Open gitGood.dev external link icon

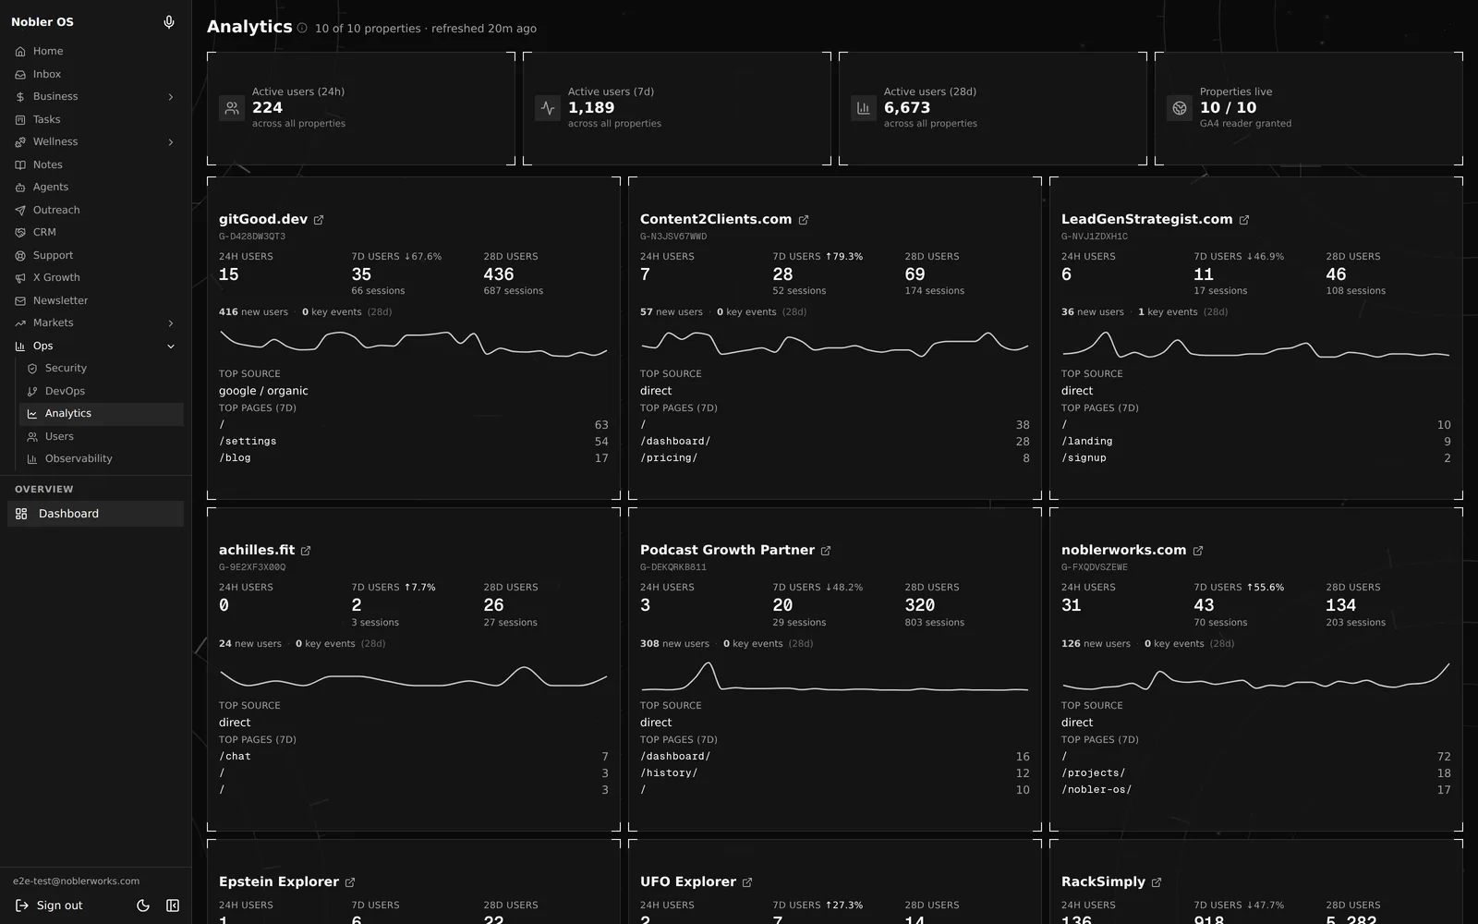pos(319,220)
